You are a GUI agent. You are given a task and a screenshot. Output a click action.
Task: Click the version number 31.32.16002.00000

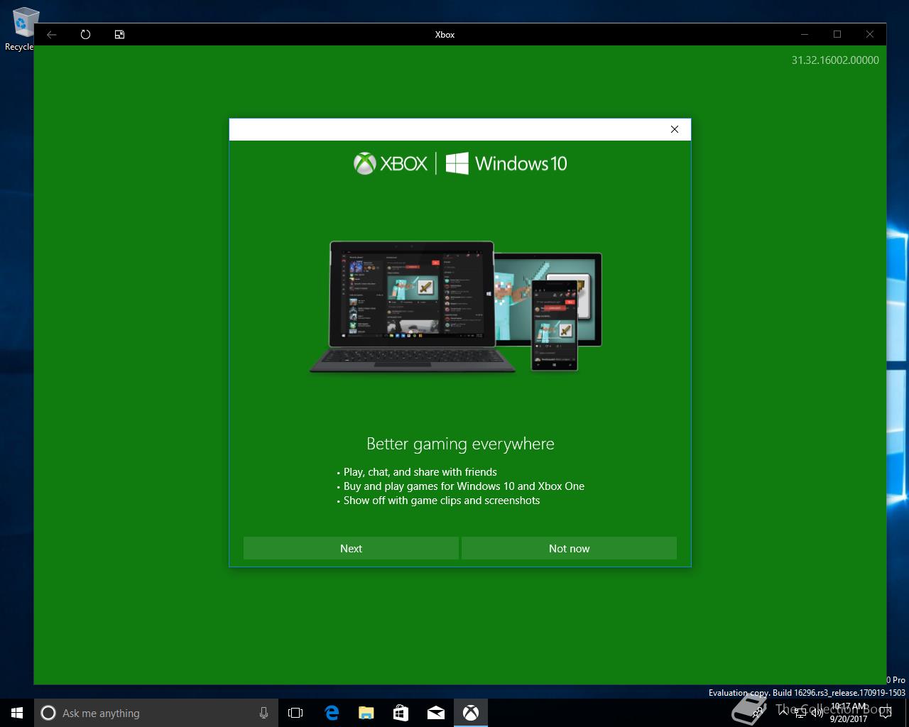click(x=835, y=60)
